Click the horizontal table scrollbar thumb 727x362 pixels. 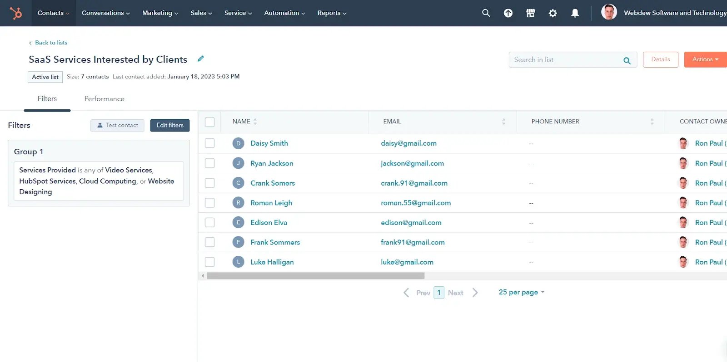pyautogui.click(x=315, y=276)
